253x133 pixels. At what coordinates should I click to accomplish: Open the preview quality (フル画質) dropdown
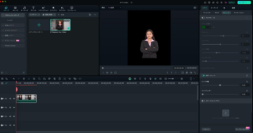coord(114,8)
